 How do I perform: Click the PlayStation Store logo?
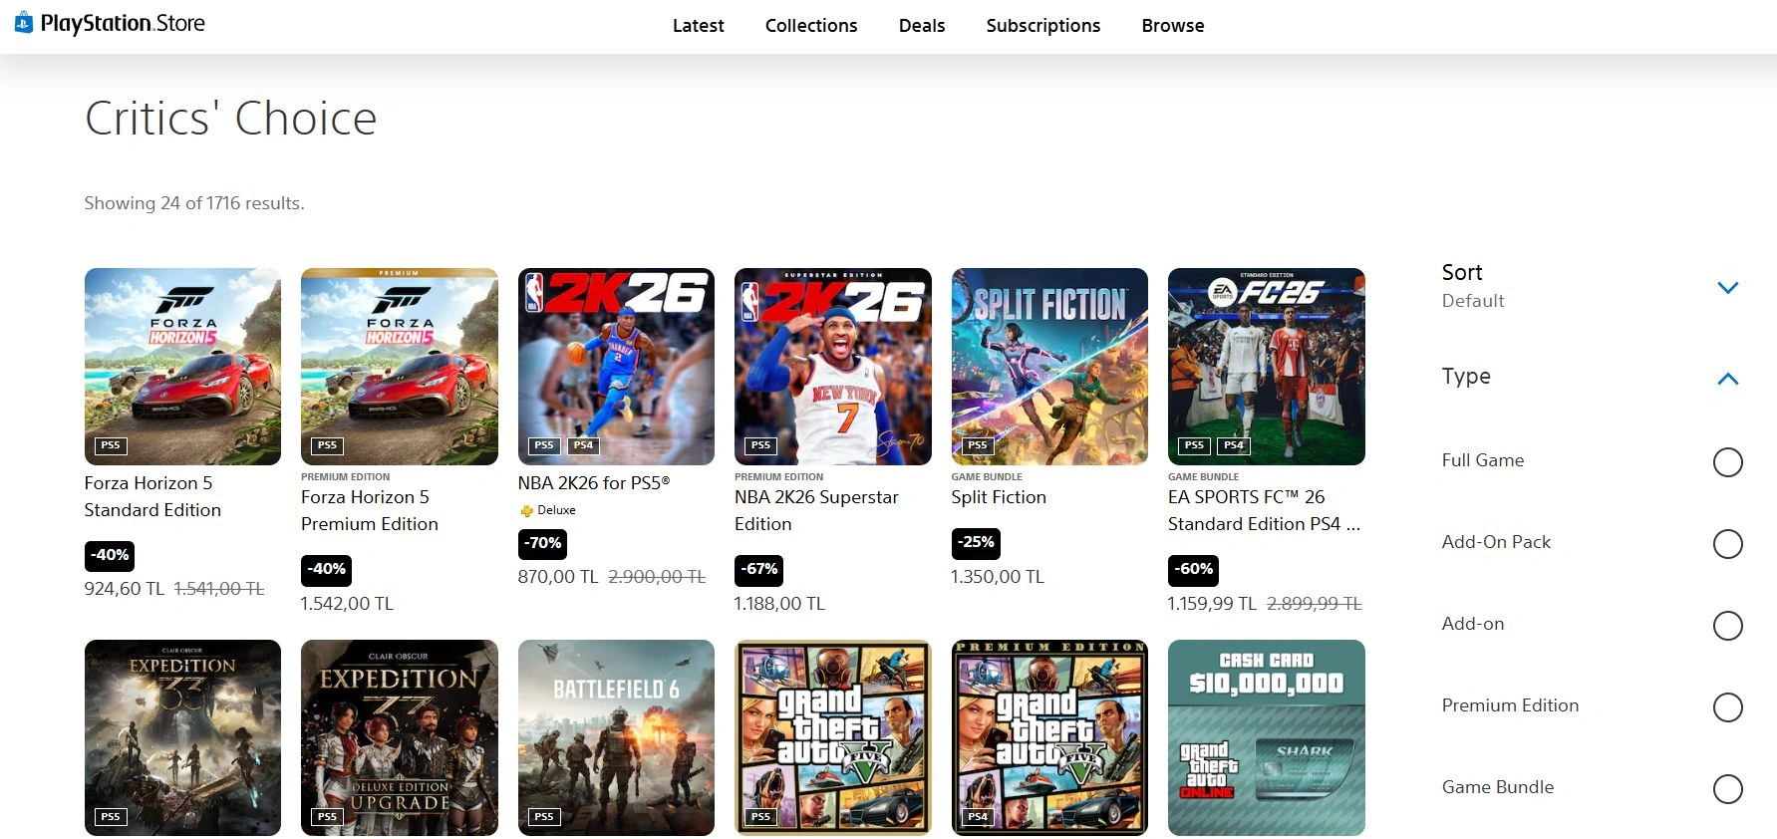(x=110, y=23)
